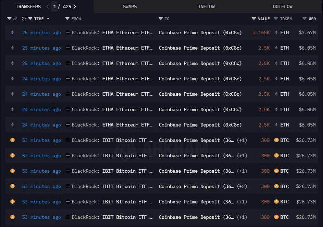Image resolution: width=323 pixels, height=227 pixels.
Task: Click the chain filter icon in header
Action: (9, 19)
